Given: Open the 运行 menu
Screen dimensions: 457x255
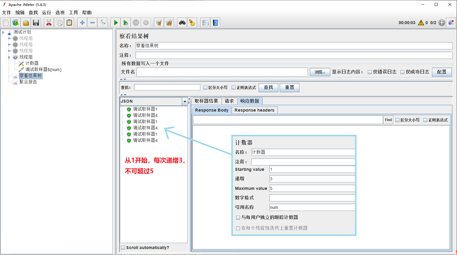Looking at the screenshot, I should (x=46, y=12).
